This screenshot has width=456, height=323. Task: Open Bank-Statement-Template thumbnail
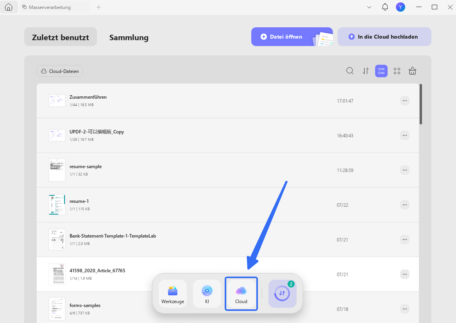point(57,240)
